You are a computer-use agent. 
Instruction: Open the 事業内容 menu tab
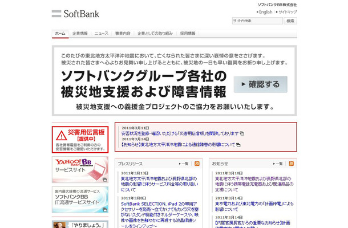123,34
